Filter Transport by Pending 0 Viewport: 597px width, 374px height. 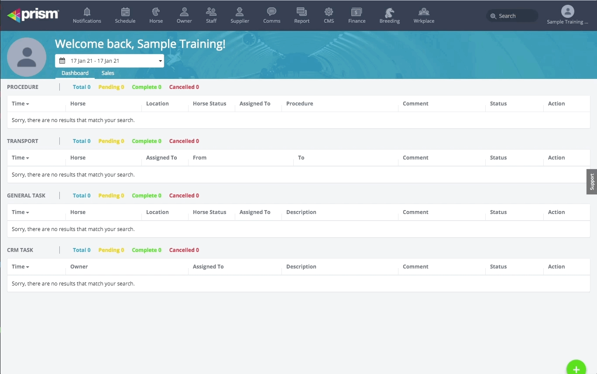pos(111,141)
